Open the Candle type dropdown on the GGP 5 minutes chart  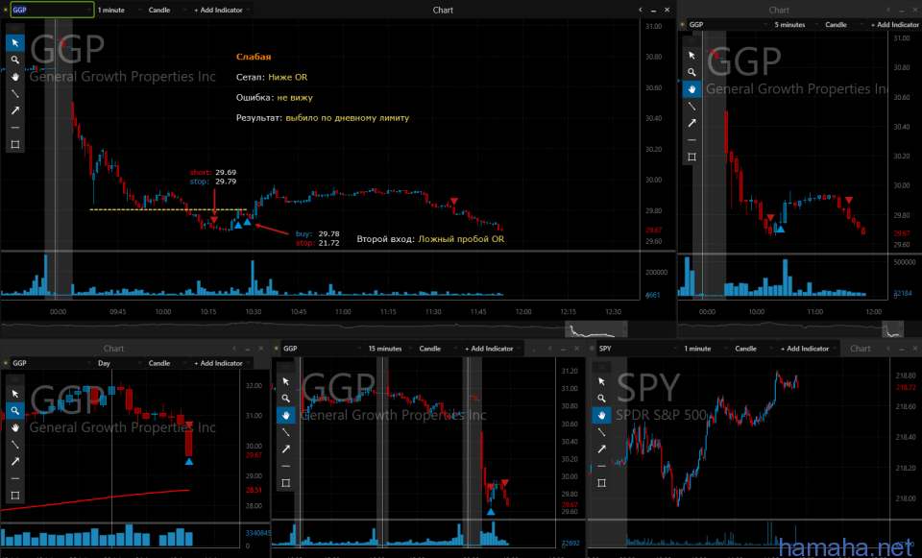pyautogui.click(x=844, y=25)
